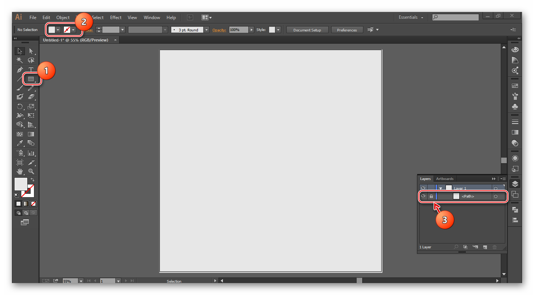Open the Essentials workspace switcher
Image resolution: width=534 pixels, height=295 pixels.
tap(411, 17)
